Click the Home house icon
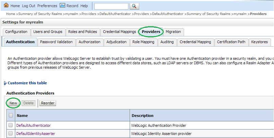 coord(6,5)
